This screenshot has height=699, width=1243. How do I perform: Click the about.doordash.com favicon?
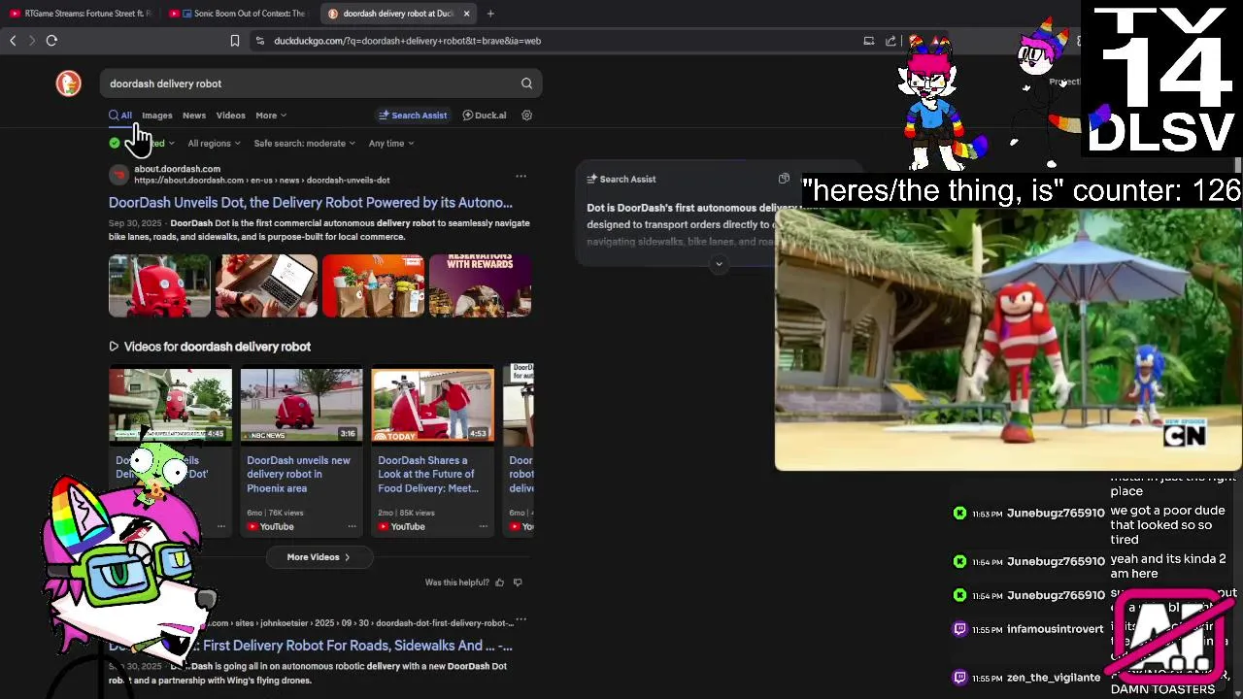click(118, 175)
